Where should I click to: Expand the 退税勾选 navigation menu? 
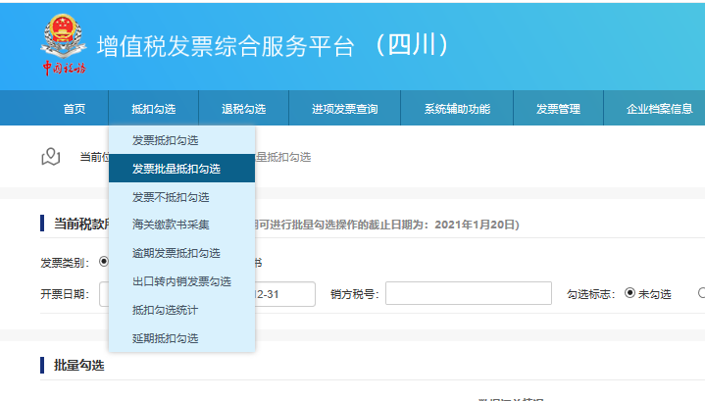(x=244, y=109)
